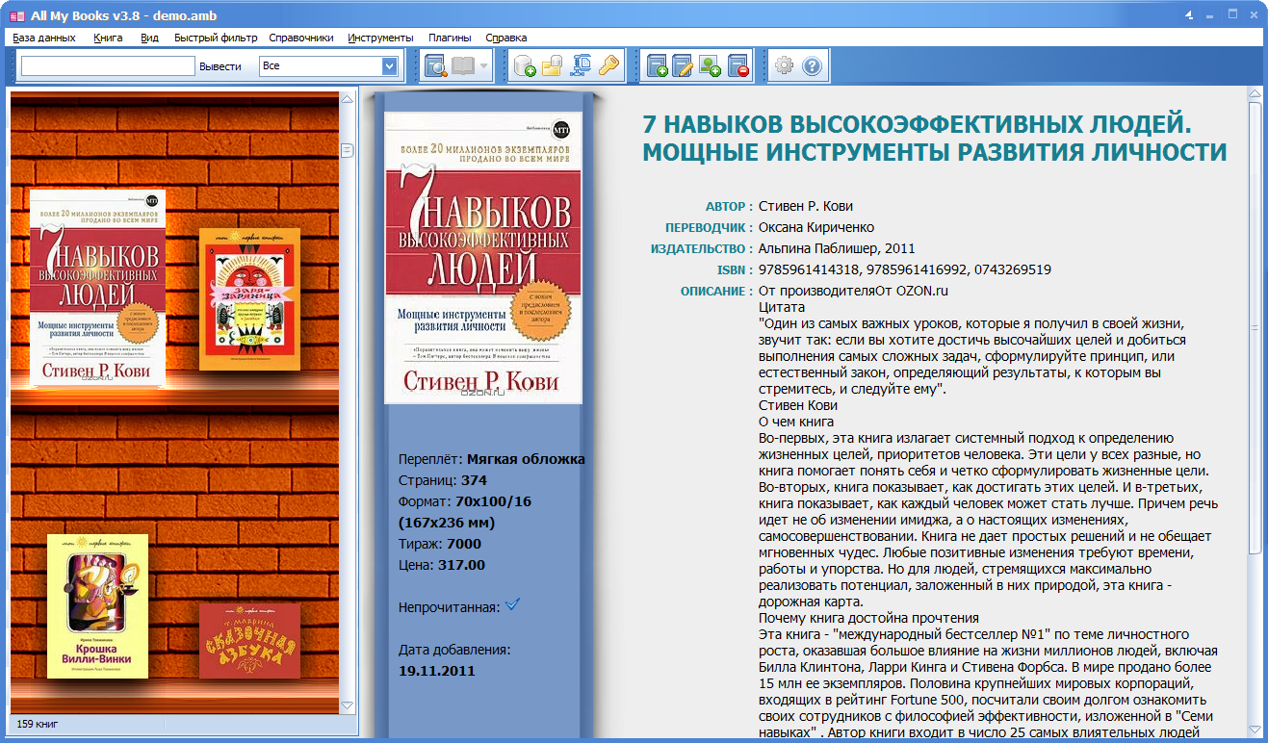Click the "АВТОР" field label
1268x743 pixels.
pyautogui.click(x=729, y=206)
